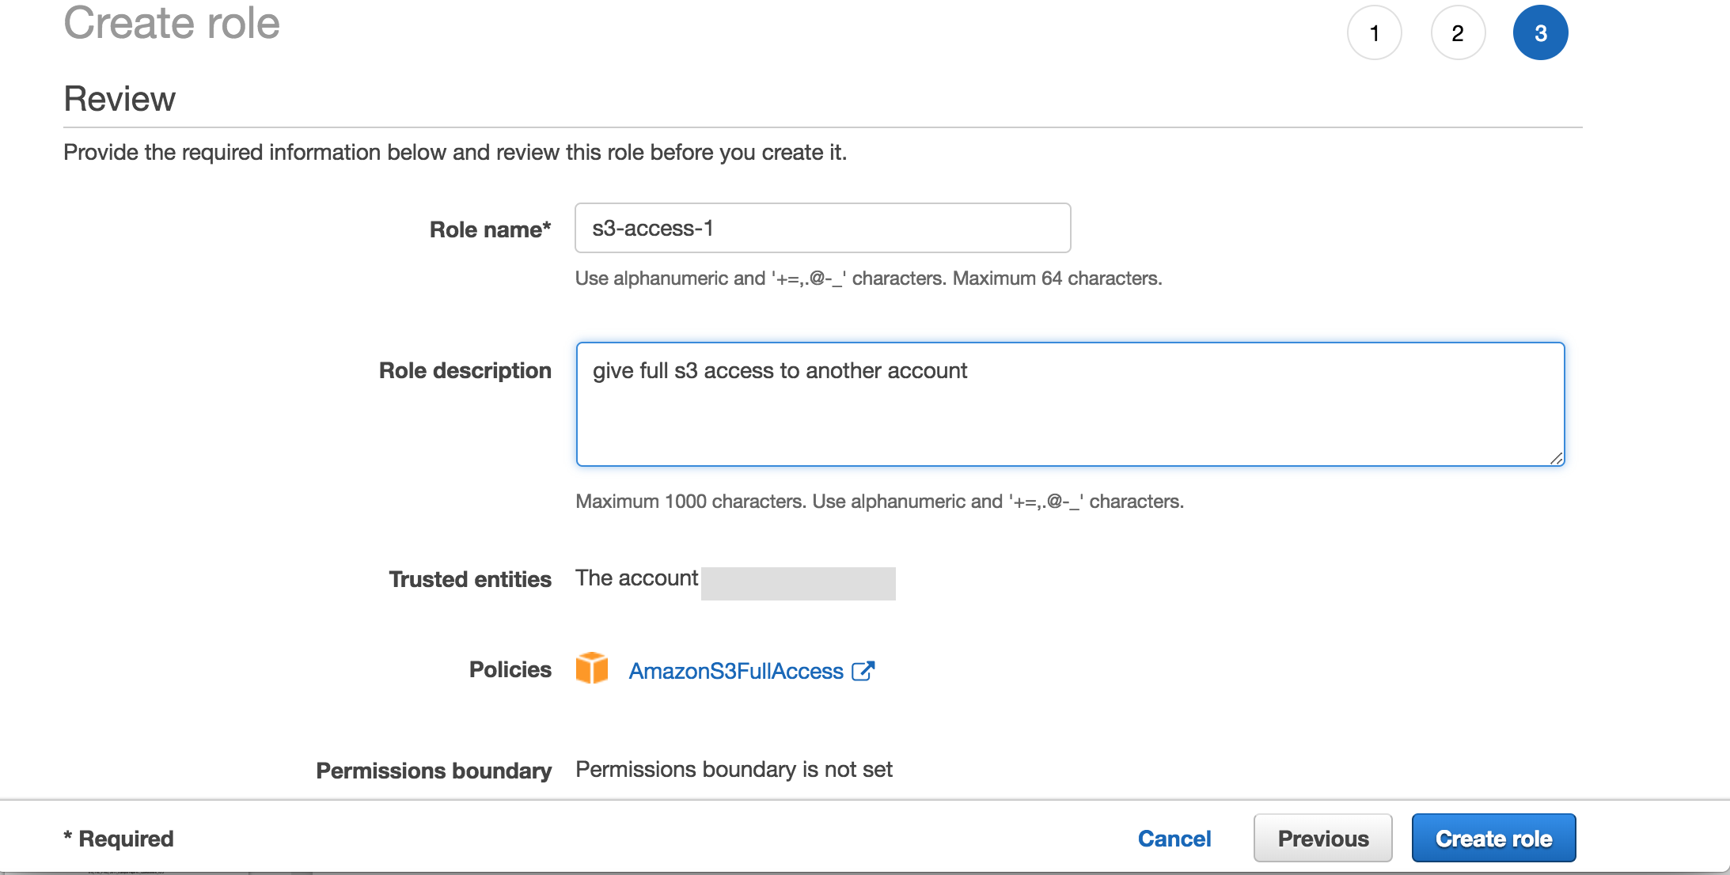The image size is (1730, 875).
Task: Click the blue Create role button
Action: click(x=1493, y=839)
